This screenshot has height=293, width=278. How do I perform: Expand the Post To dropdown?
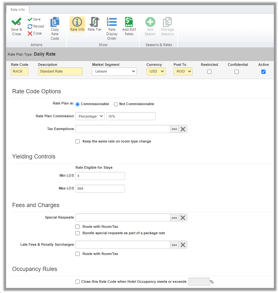pos(183,71)
